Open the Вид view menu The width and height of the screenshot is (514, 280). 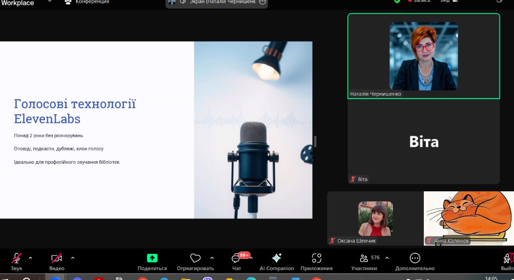[x=449, y=1]
